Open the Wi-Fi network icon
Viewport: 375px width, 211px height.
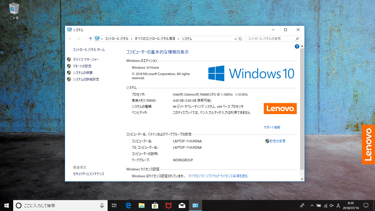pos(325,206)
